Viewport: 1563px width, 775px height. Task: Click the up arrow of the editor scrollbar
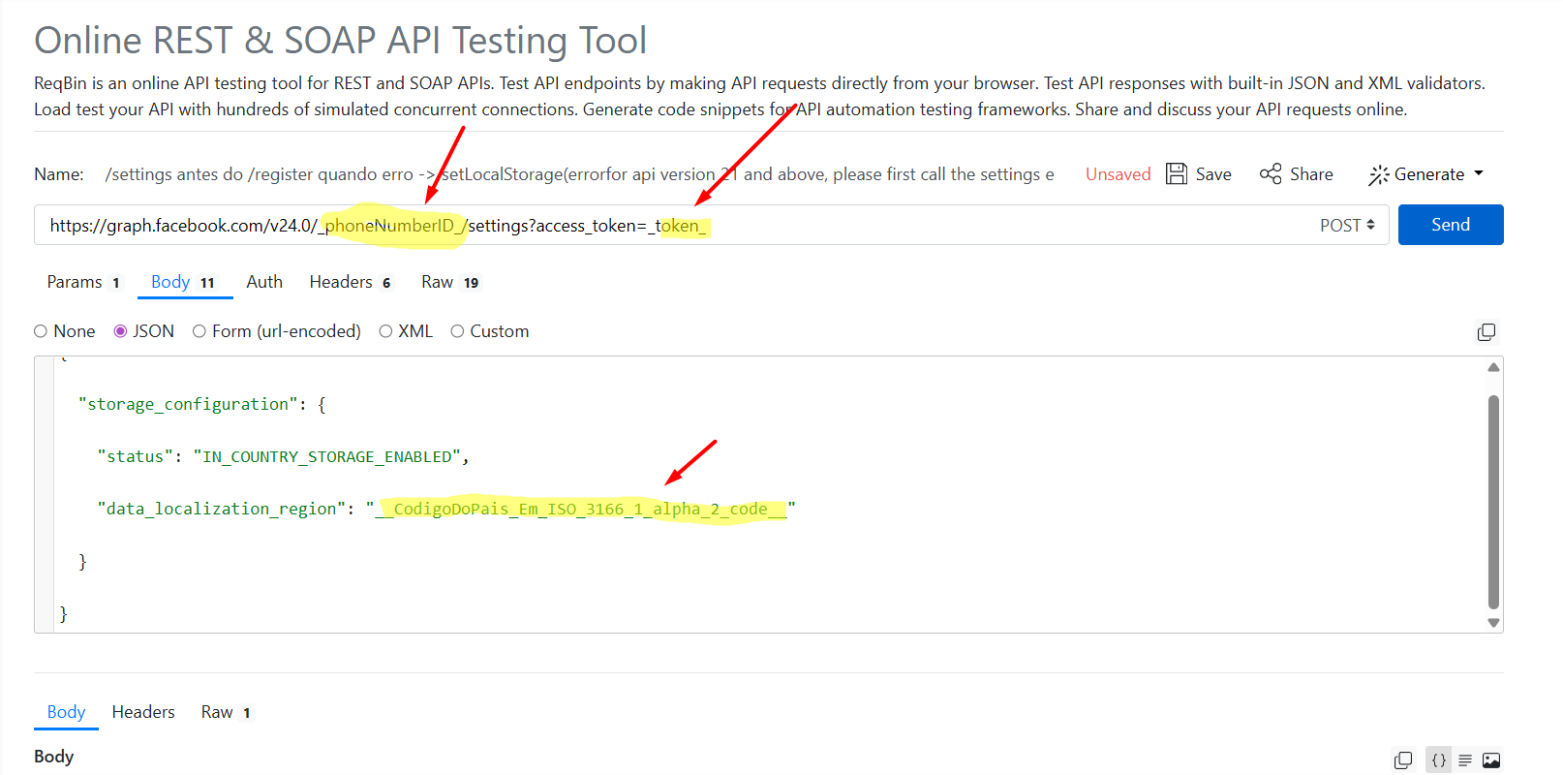point(1493,367)
